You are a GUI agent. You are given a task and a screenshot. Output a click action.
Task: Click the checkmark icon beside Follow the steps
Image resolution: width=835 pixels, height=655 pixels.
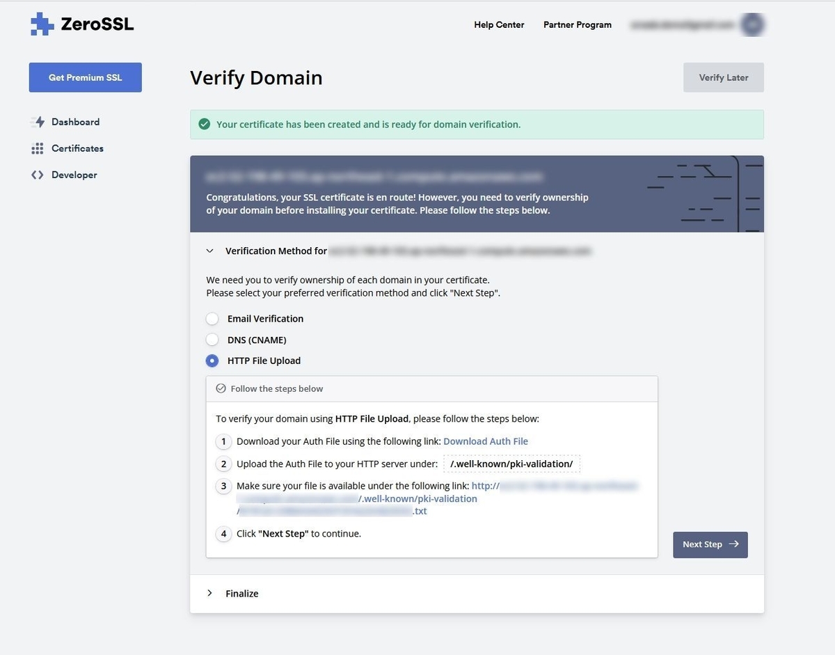pos(221,388)
